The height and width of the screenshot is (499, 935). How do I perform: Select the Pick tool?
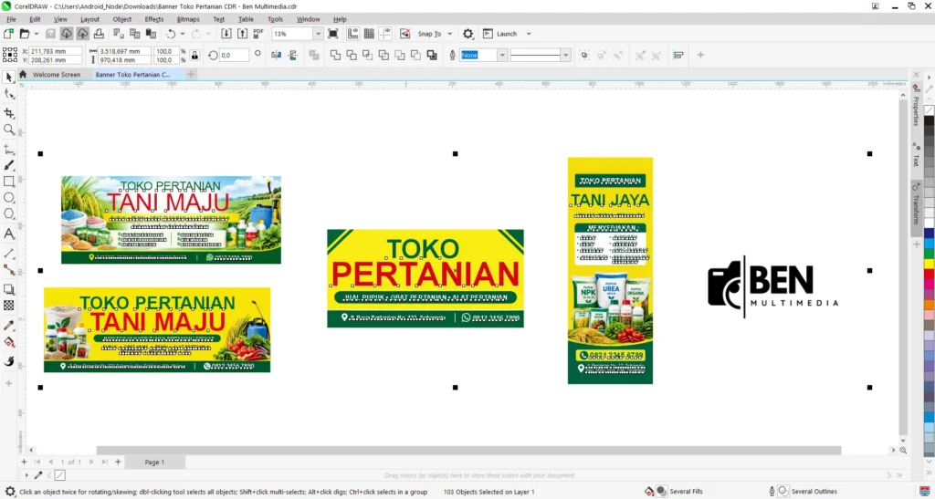click(x=9, y=78)
